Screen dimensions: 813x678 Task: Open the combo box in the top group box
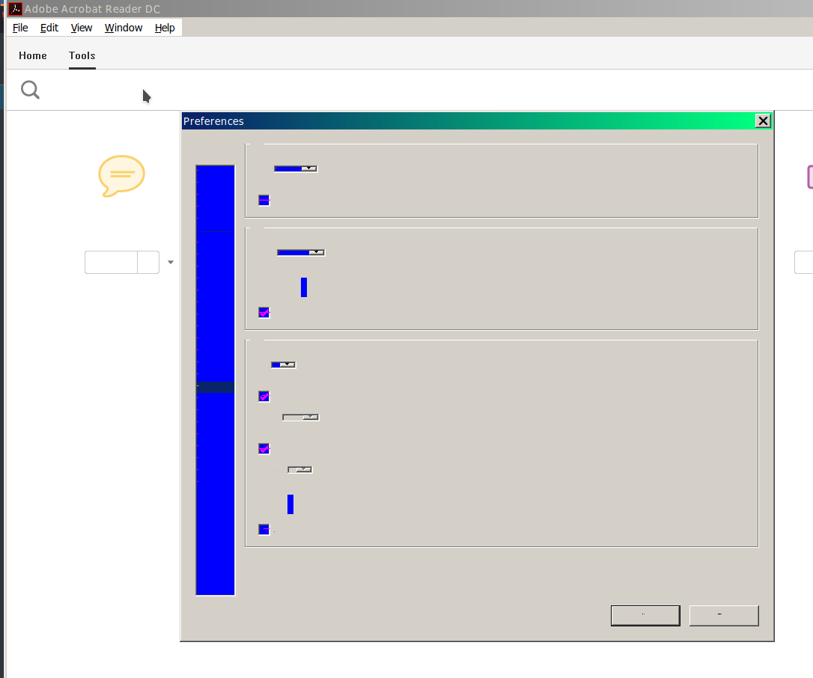[x=296, y=169]
